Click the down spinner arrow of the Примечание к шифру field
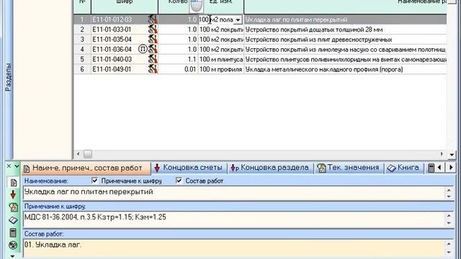Viewport: 461px width, 259px height. click(x=449, y=222)
